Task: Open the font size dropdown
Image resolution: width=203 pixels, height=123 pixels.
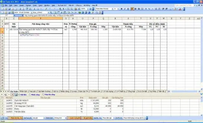Action: coord(118,9)
